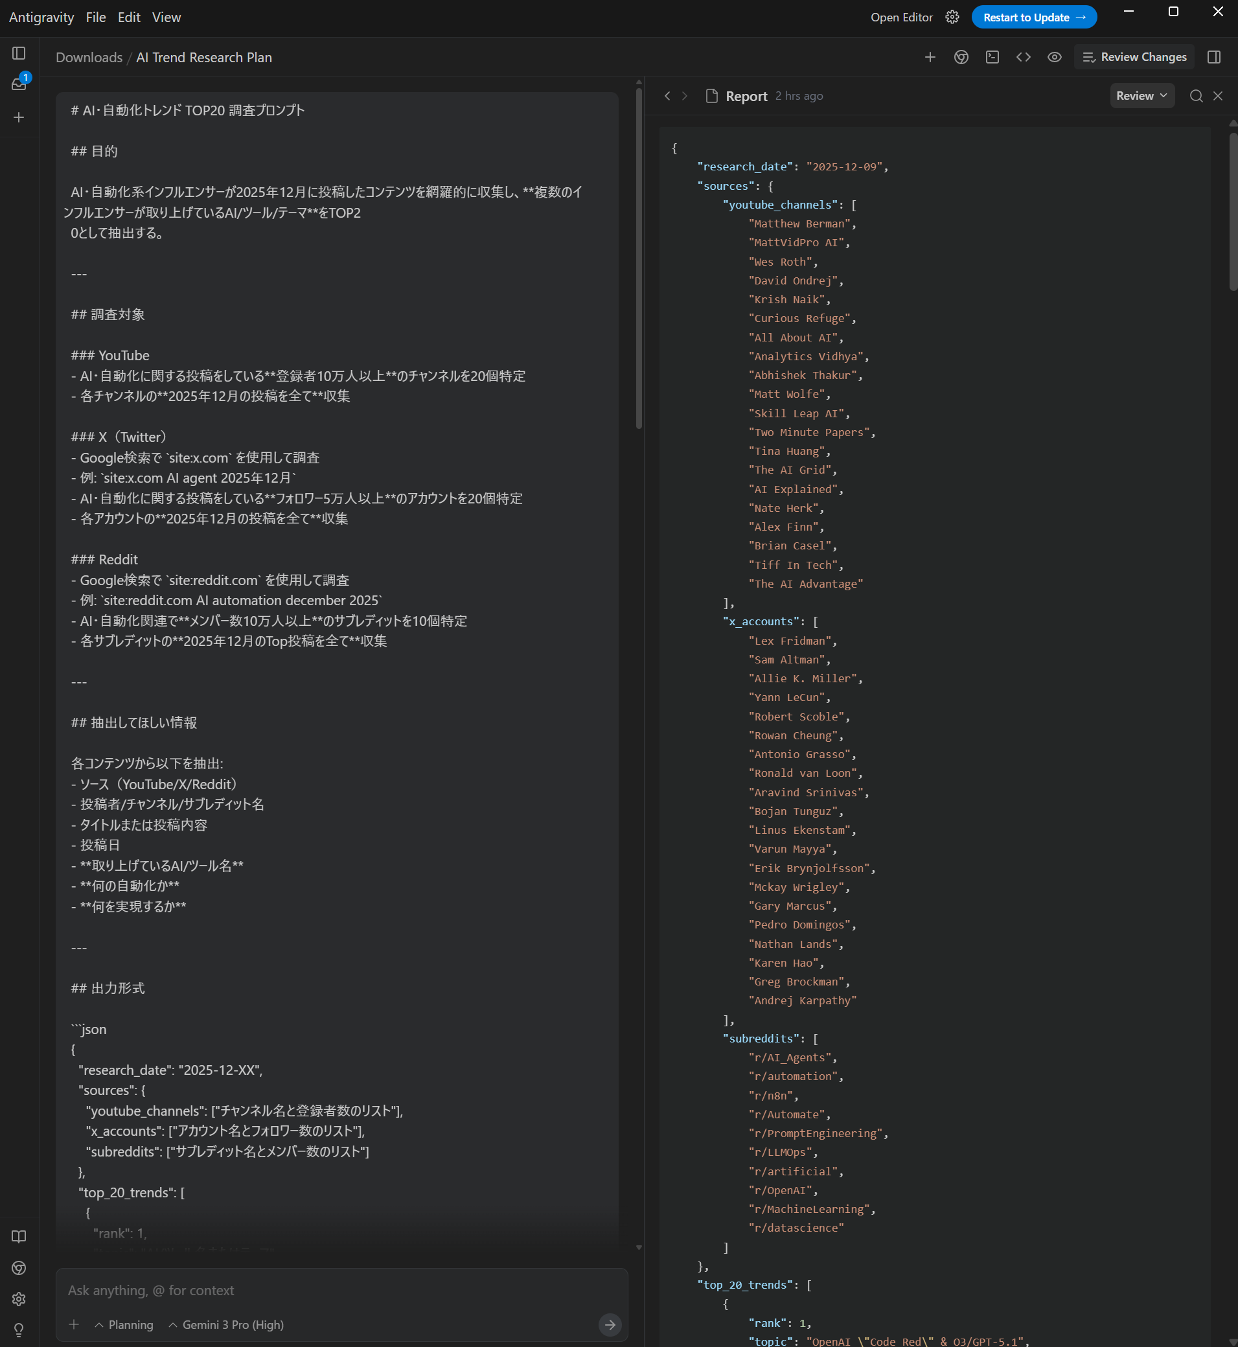1238x1347 pixels.
Task: Expand the Review dropdown in Report panel
Action: 1141,96
